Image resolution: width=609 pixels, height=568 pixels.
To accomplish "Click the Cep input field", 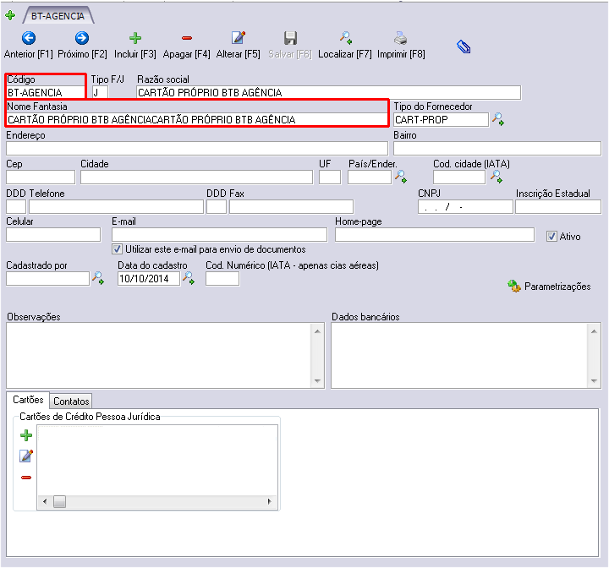I will (x=41, y=177).
